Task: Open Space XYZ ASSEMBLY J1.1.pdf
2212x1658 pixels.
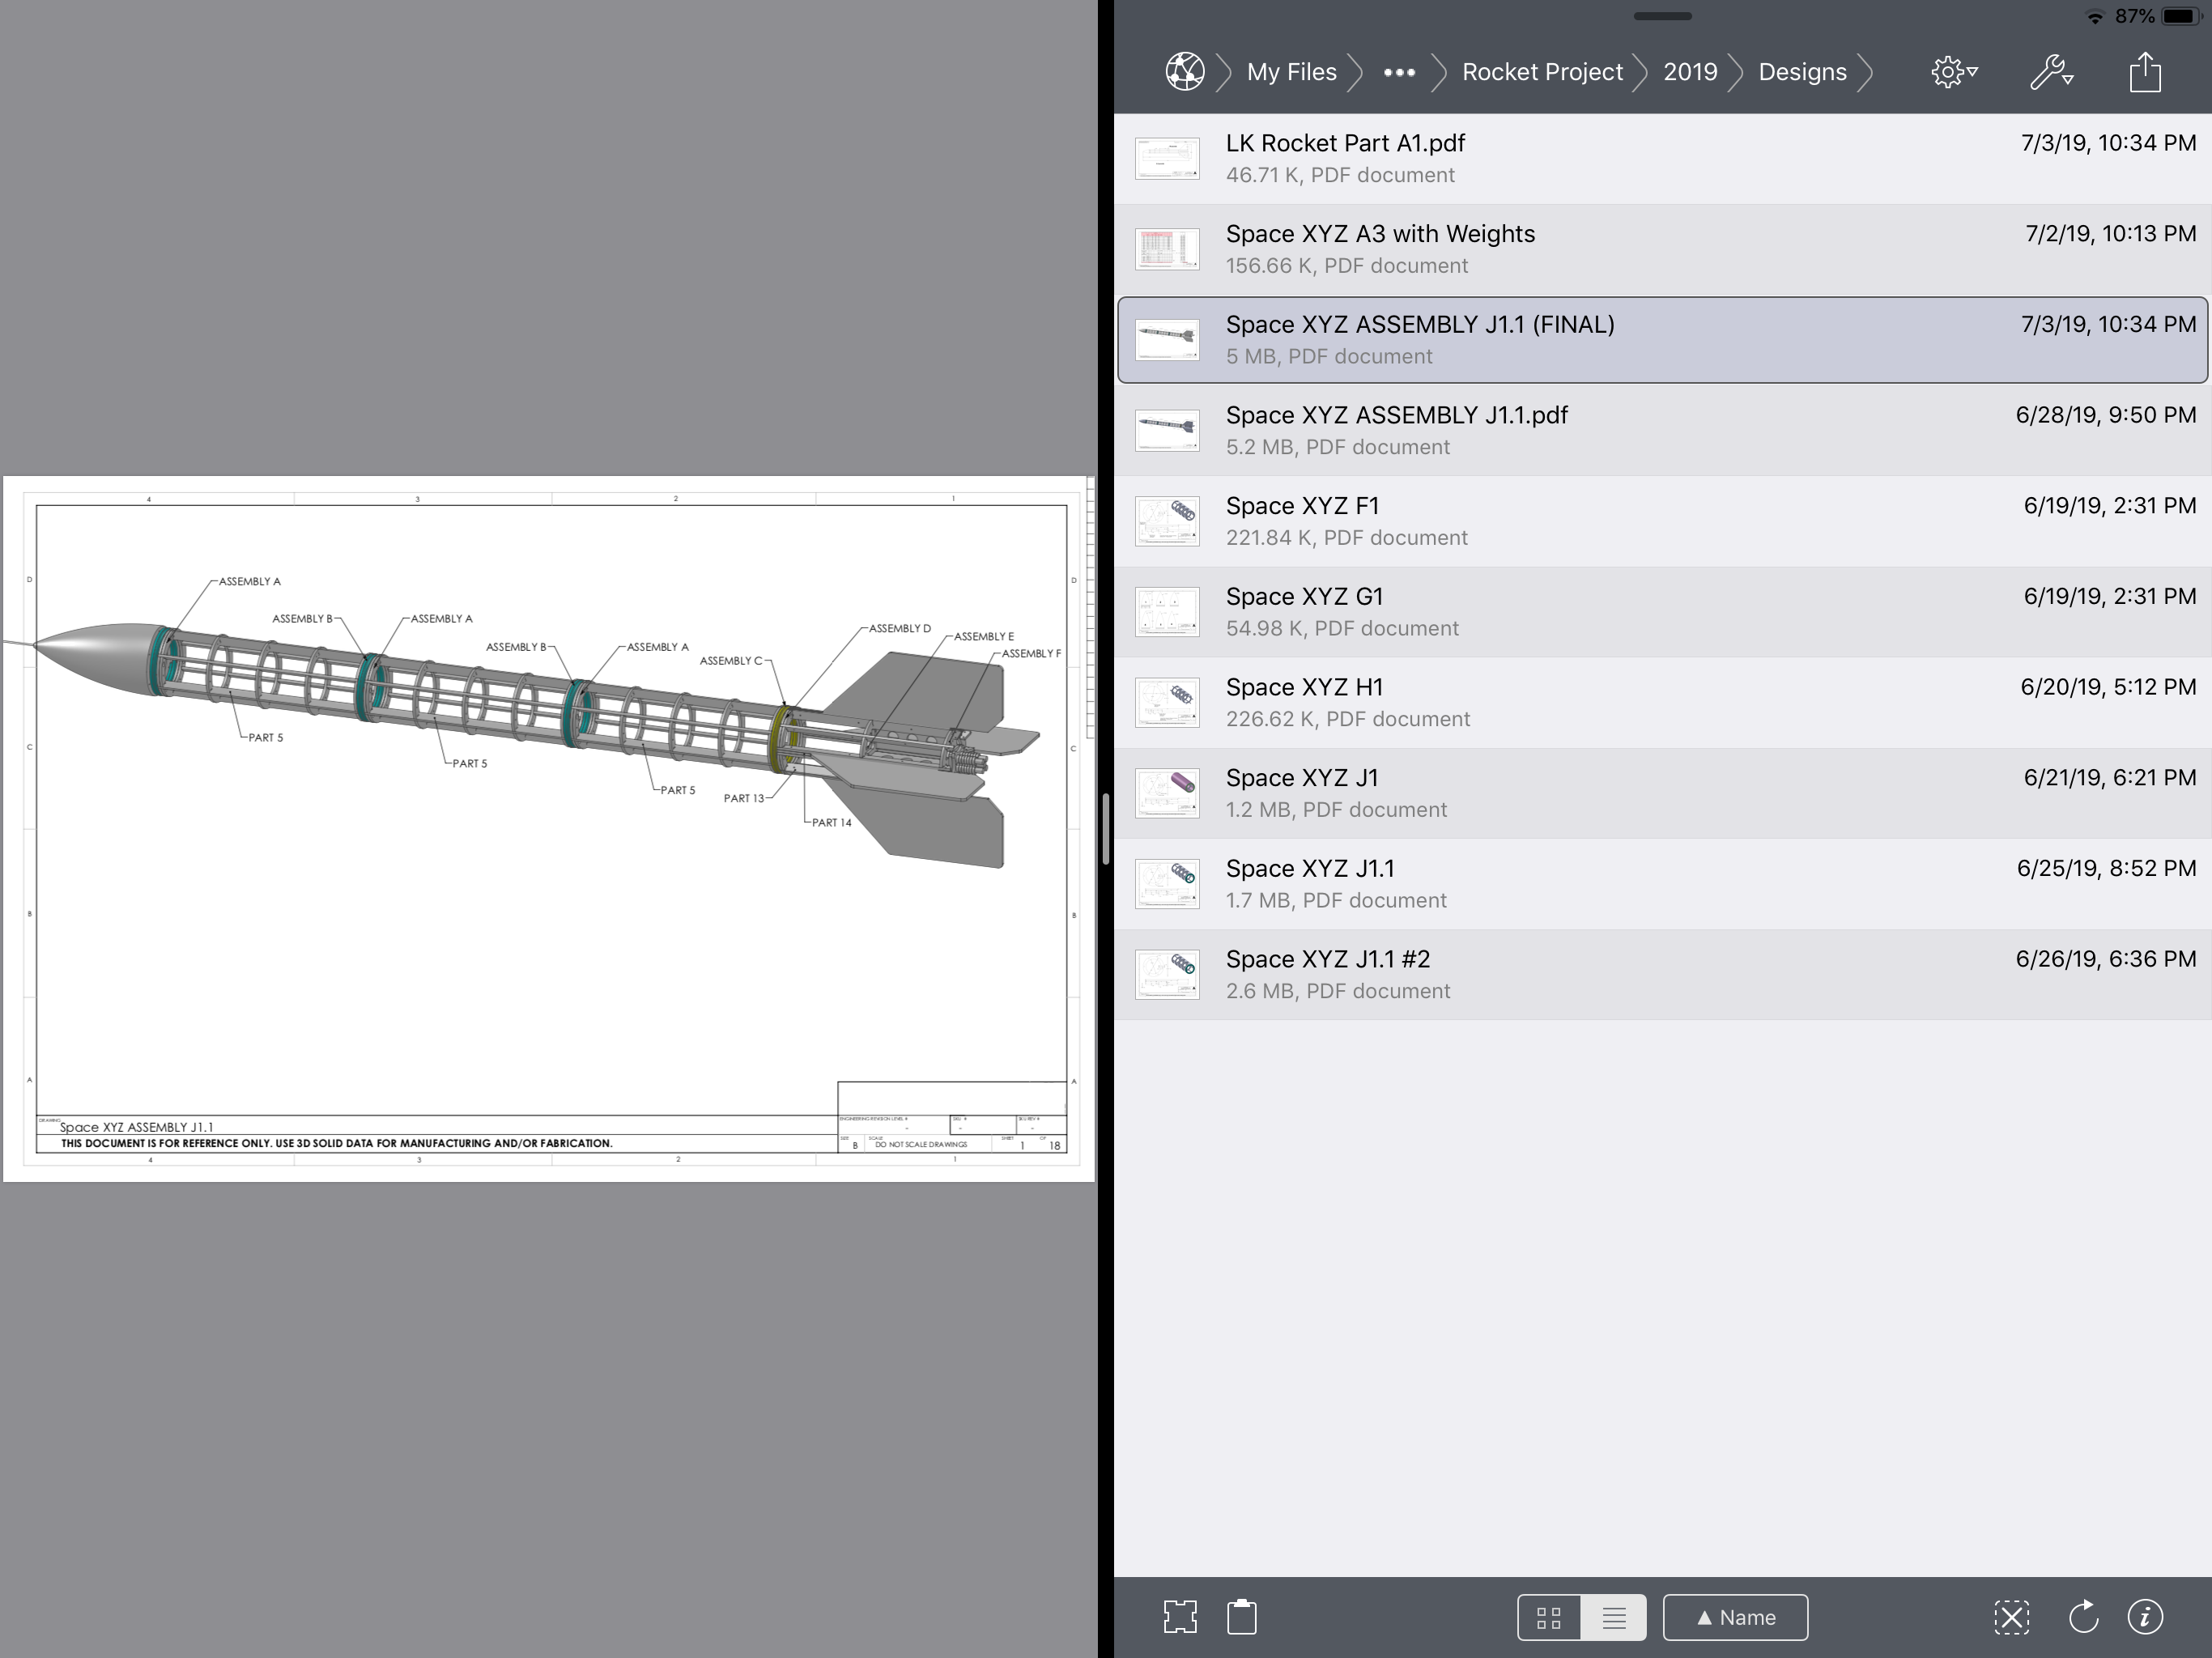Action: point(1662,431)
